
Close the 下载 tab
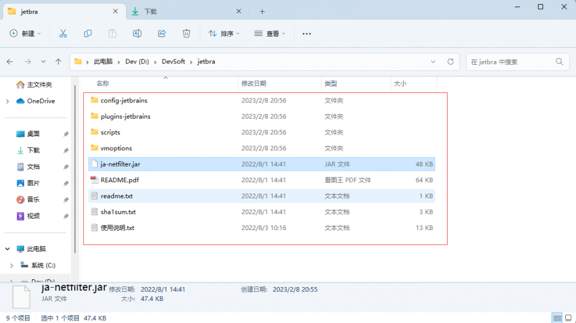click(238, 11)
